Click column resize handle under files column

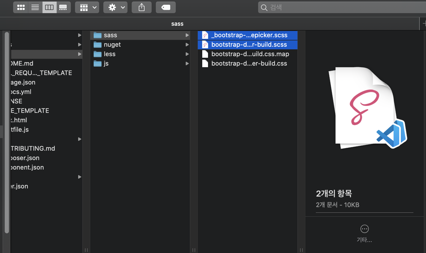(301, 250)
